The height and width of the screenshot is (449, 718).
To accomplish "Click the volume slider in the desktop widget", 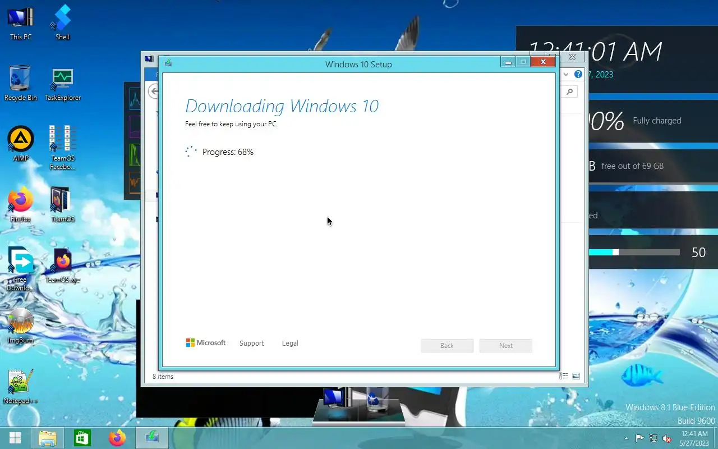I will click(634, 253).
